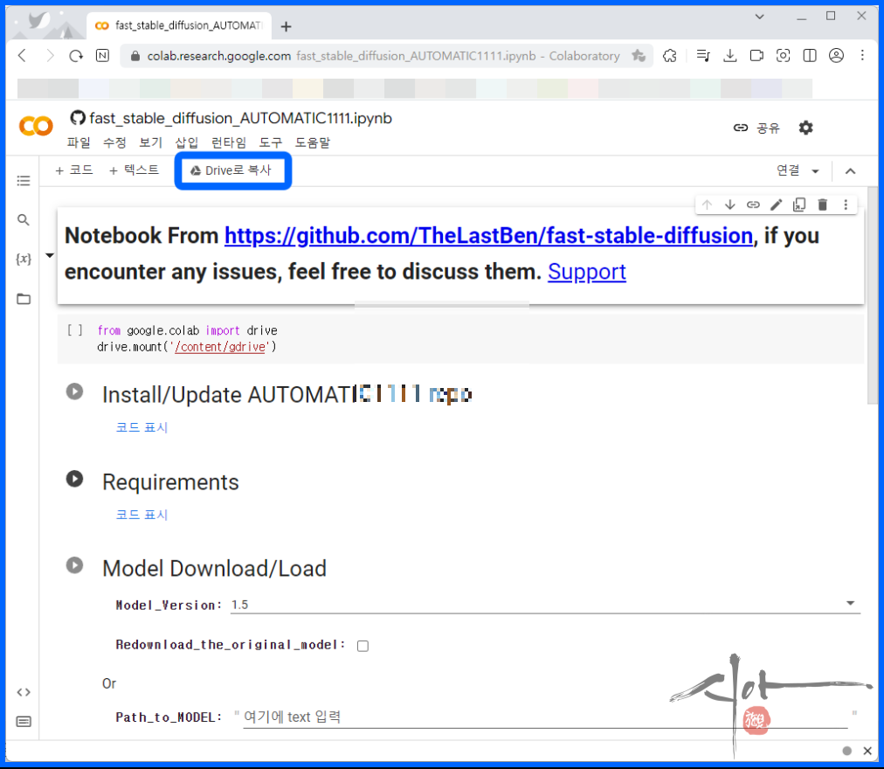Open the Support link

(x=586, y=272)
